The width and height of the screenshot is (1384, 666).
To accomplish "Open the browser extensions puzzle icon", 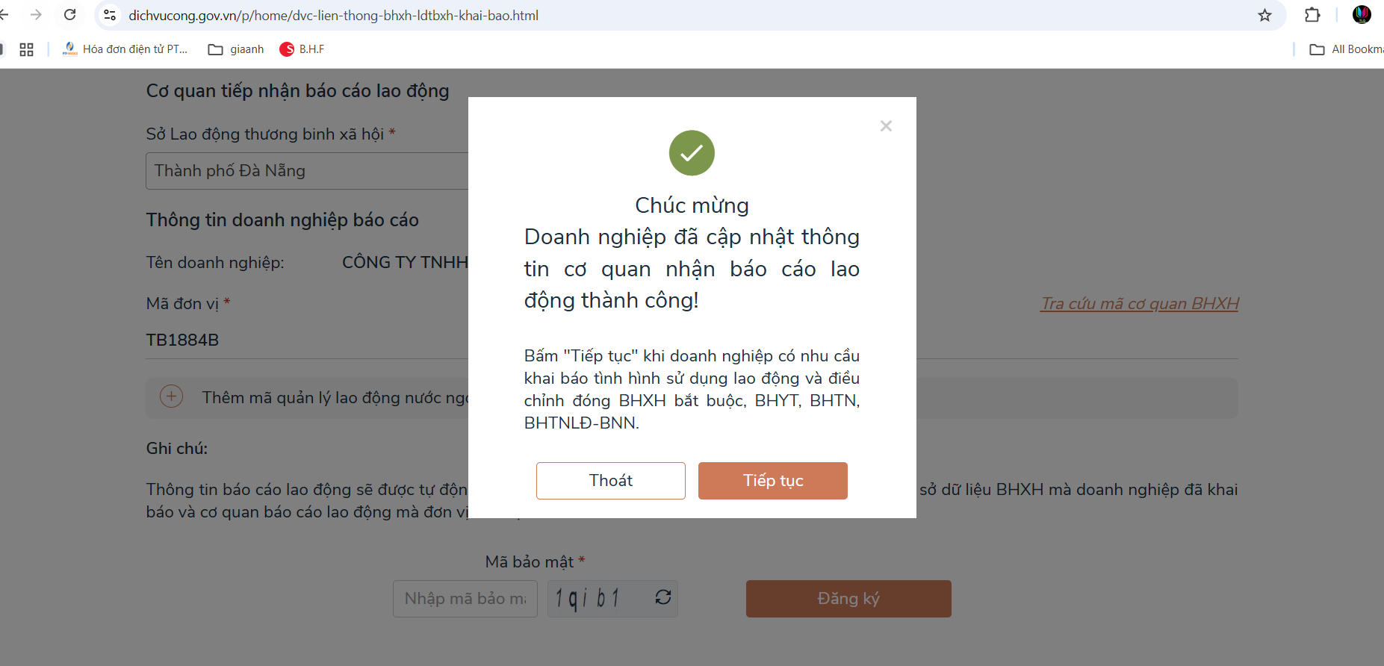I will [1312, 15].
